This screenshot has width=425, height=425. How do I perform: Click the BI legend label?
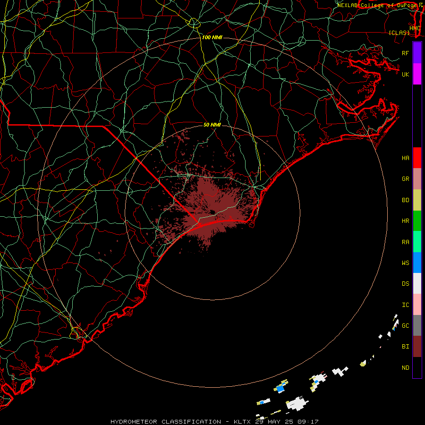click(x=405, y=347)
